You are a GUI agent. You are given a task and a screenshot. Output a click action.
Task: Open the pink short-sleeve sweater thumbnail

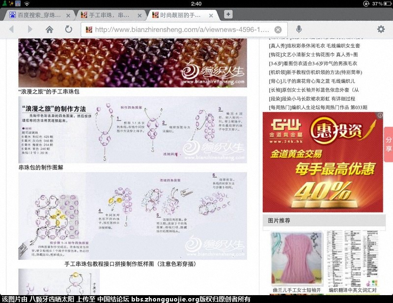(x=296, y=257)
